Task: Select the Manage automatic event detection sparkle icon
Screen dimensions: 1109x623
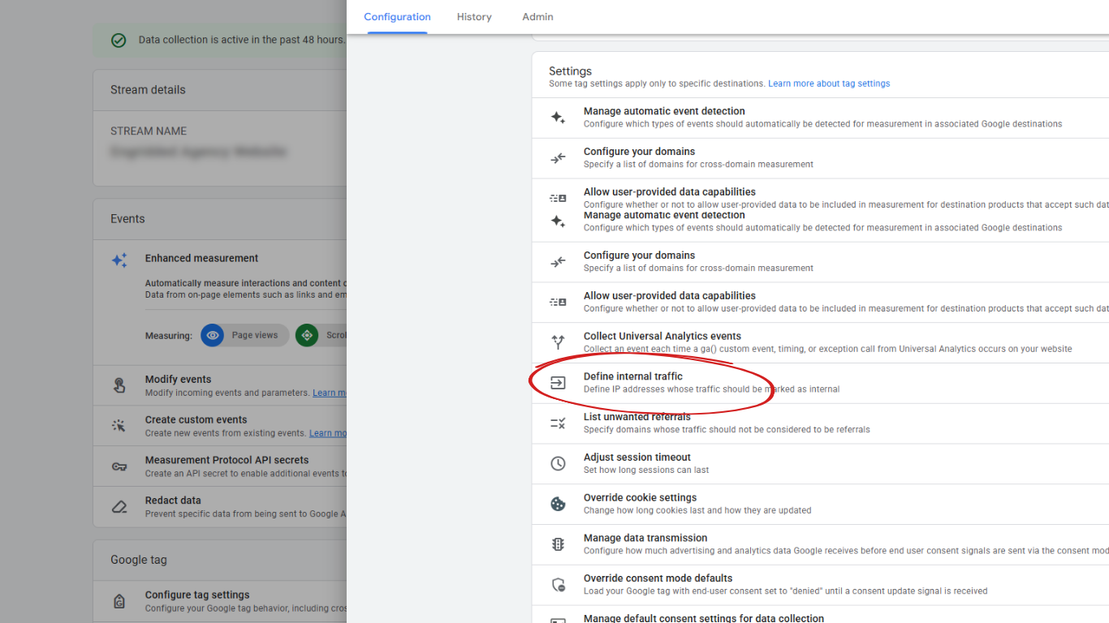Action: click(558, 117)
